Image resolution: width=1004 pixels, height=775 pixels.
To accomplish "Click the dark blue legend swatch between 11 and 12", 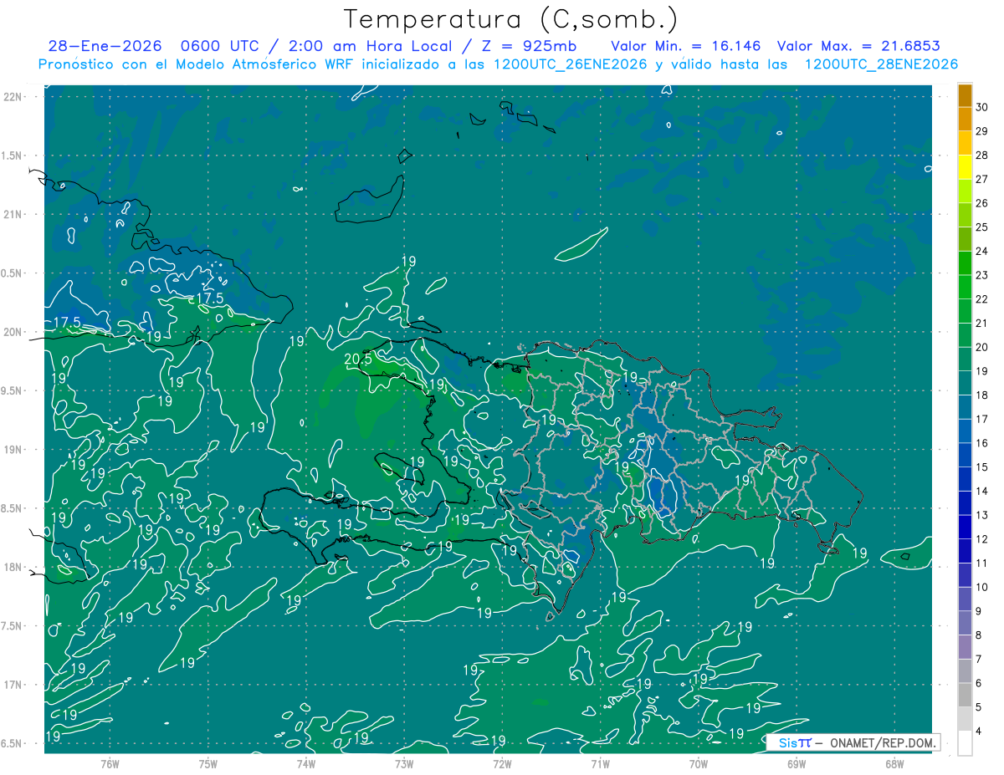I will (965, 552).
